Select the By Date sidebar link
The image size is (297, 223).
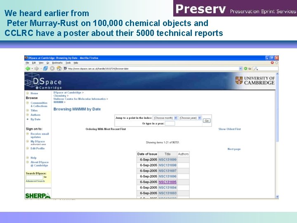coord(35,119)
